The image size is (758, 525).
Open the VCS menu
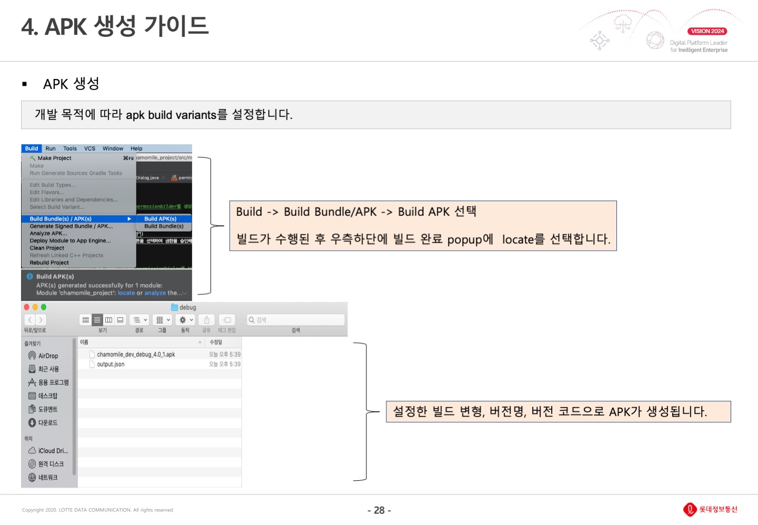90,148
